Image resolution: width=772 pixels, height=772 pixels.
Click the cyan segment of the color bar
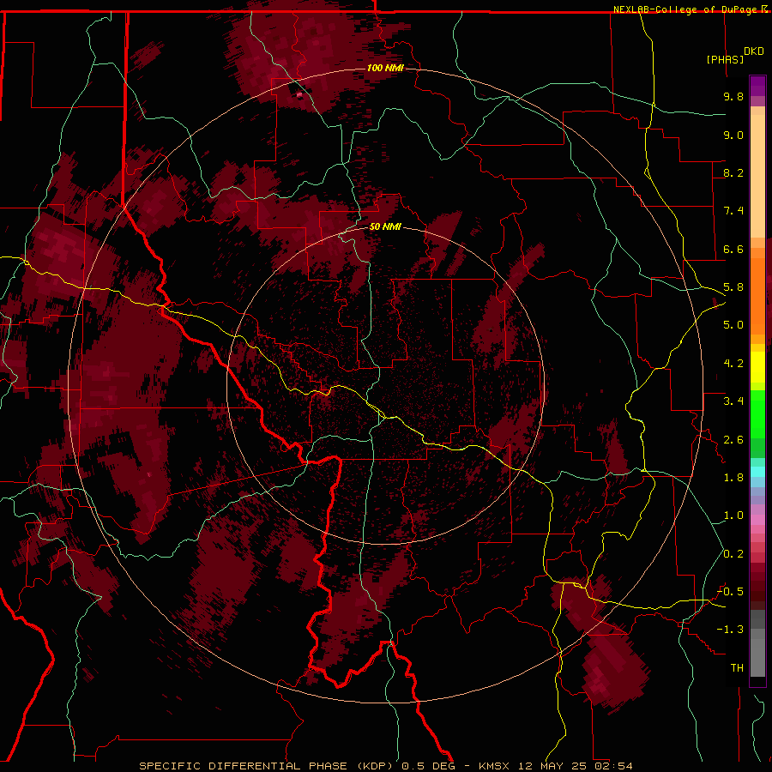pyautogui.click(x=757, y=472)
